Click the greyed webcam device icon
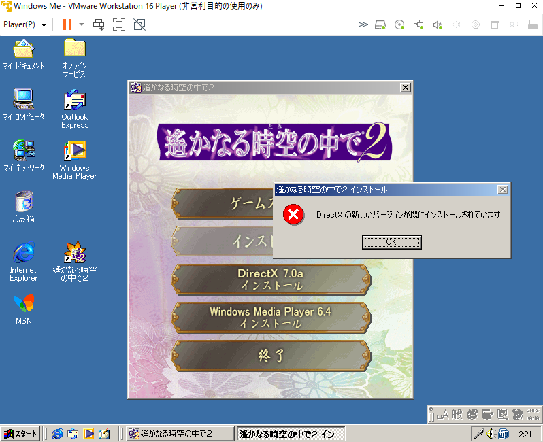The image size is (543, 442). (x=476, y=24)
